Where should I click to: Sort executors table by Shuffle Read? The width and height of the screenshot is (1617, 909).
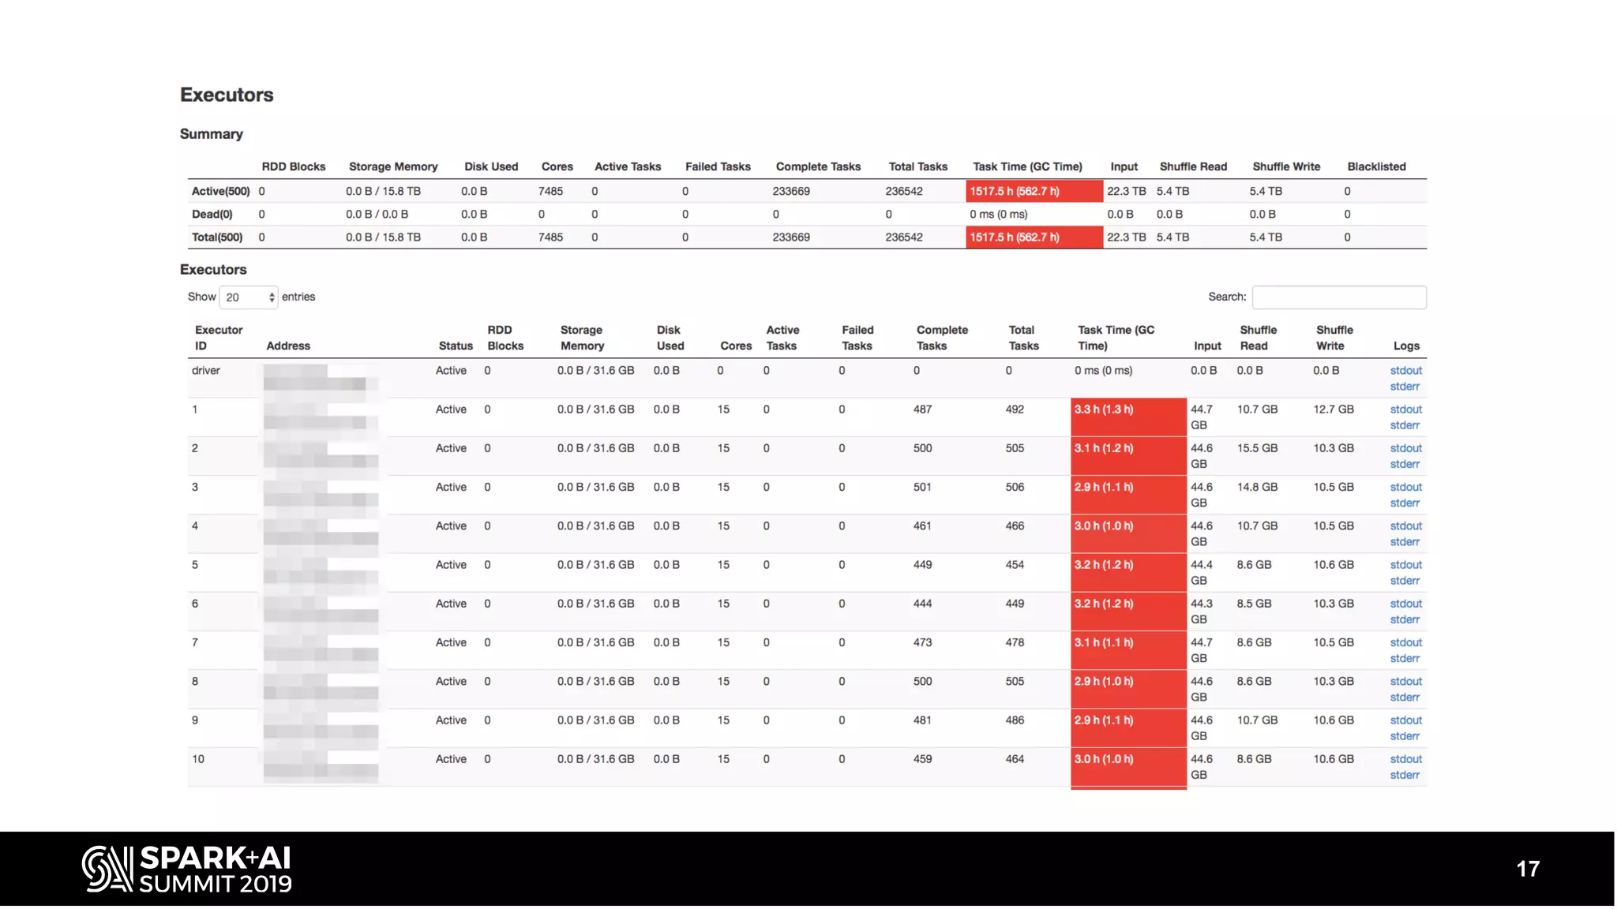pos(1258,338)
